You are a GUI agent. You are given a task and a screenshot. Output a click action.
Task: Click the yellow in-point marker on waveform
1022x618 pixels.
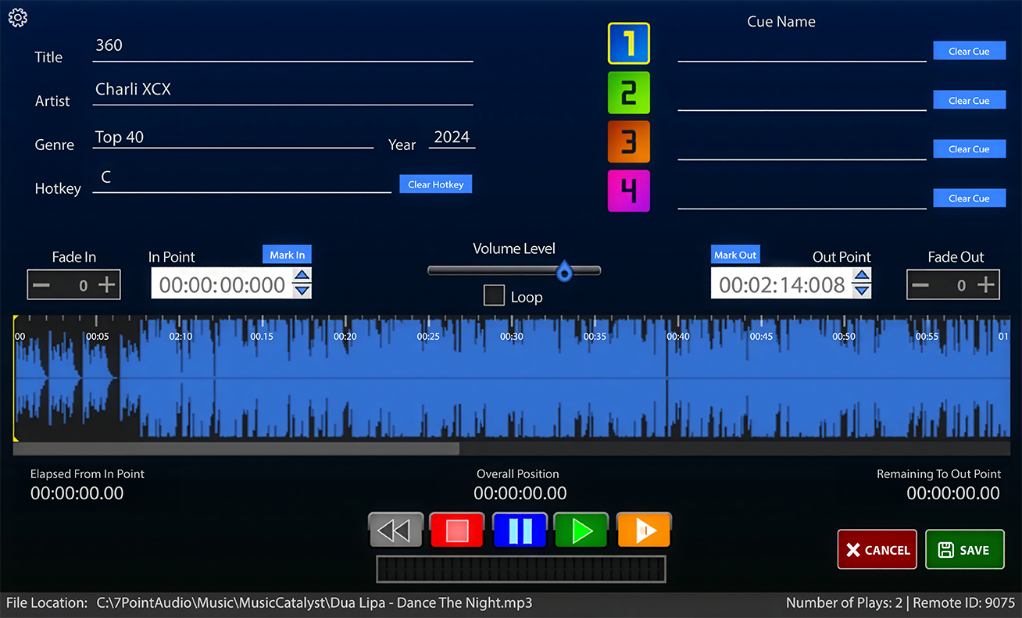tap(15, 379)
